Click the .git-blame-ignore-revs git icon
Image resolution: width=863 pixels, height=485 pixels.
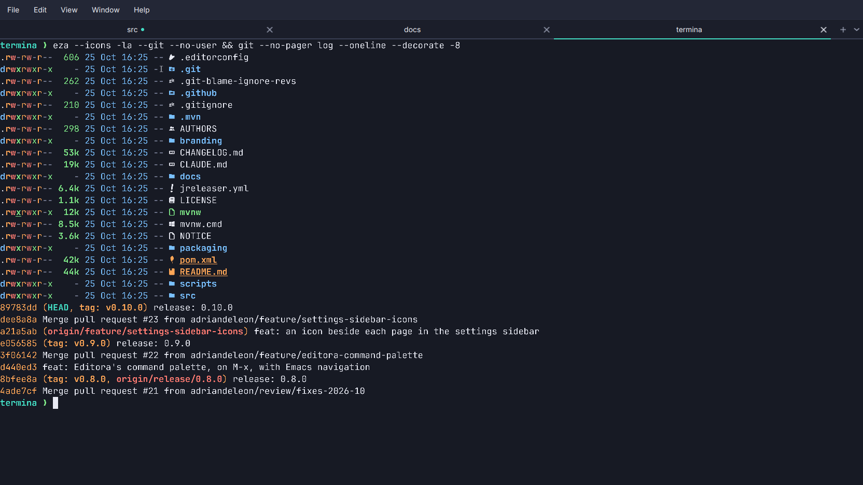(172, 81)
